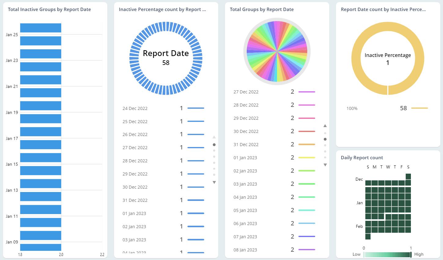Toggle the 27 Dec 2022 entry in Total Groups legend
Viewport: 443px width, 260px height.
(x=246, y=92)
